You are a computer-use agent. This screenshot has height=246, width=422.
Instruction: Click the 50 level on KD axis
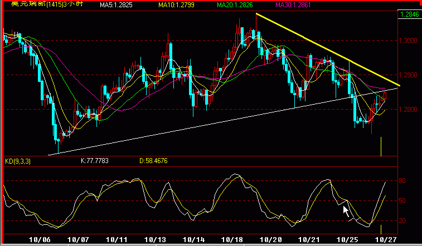point(402,201)
